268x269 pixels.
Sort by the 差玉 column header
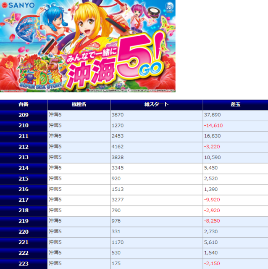[235, 105]
